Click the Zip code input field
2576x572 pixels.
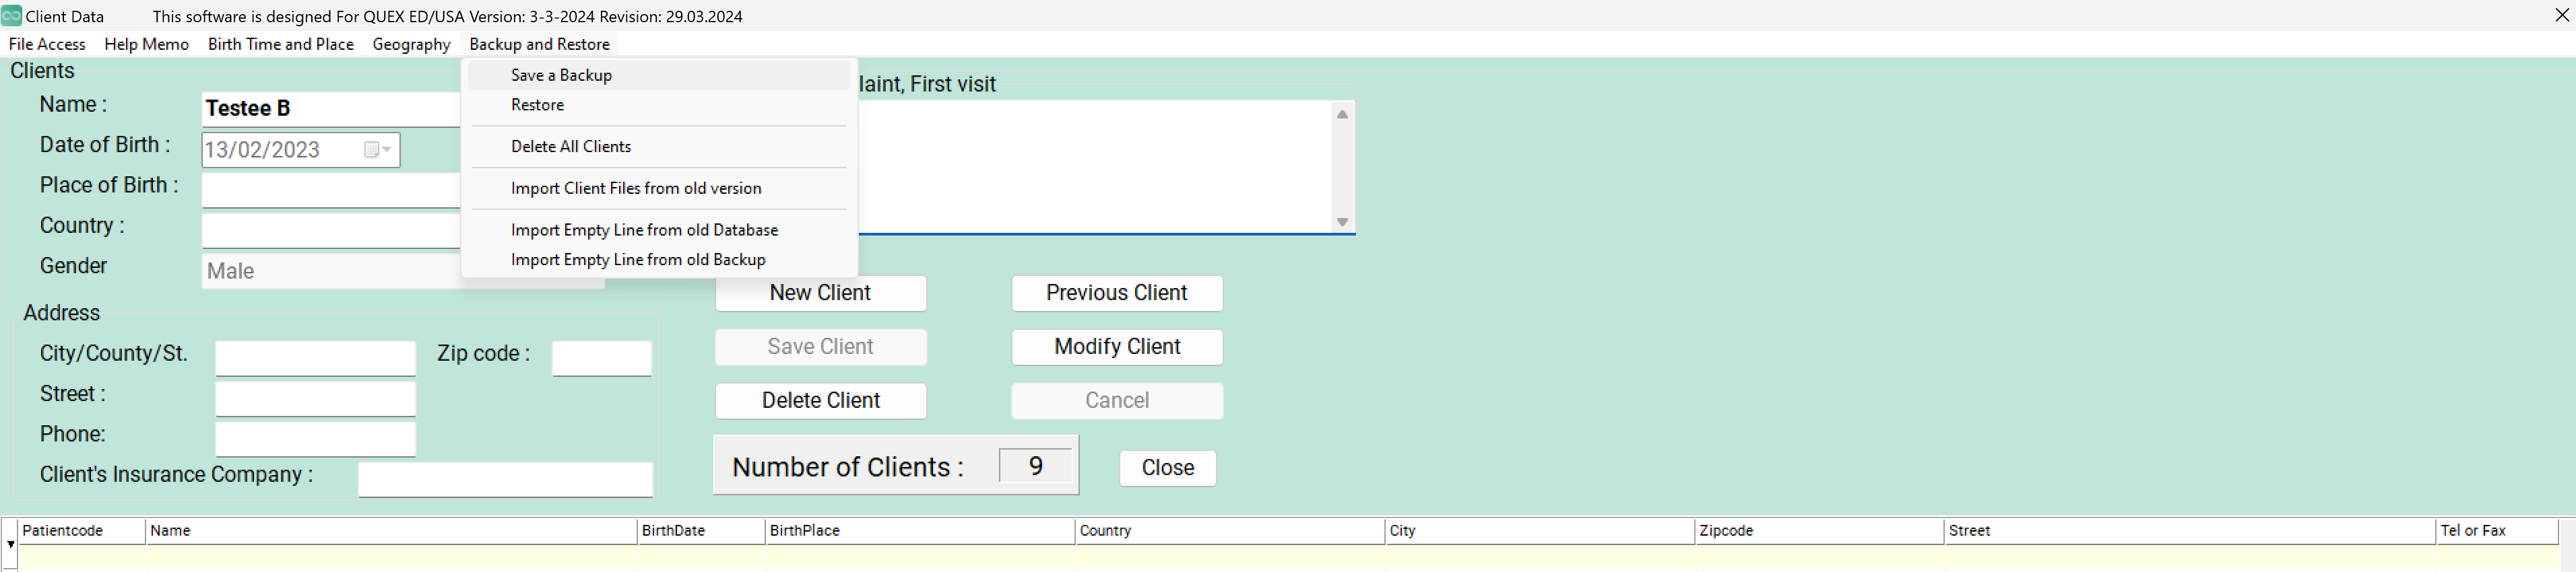pos(601,359)
